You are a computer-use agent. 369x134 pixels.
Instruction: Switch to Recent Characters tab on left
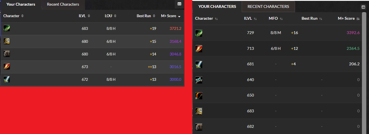[x=63, y=4]
